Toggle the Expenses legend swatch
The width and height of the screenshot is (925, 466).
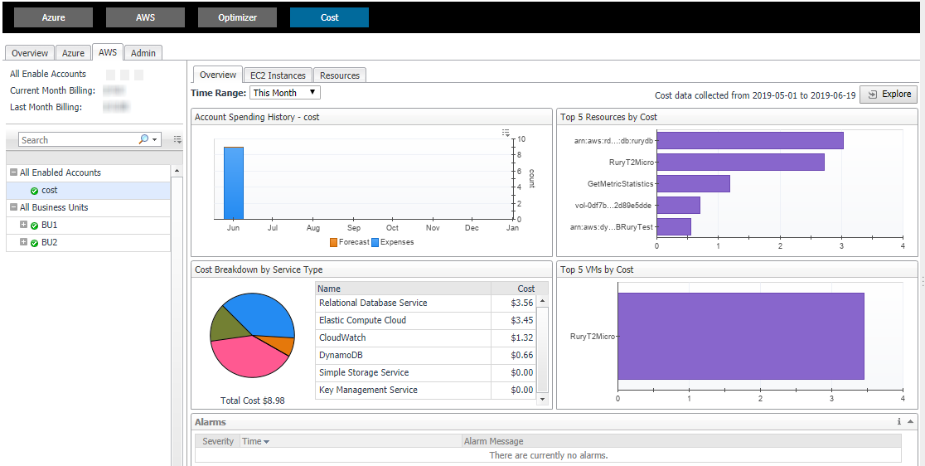(x=375, y=242)
